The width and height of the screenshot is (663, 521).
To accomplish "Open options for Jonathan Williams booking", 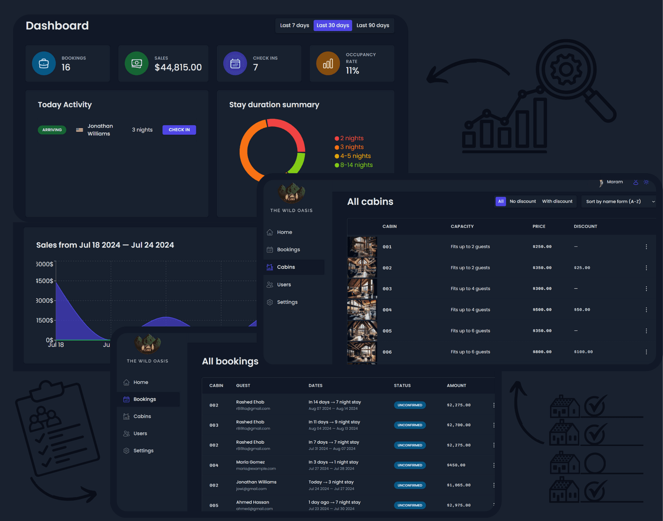I will [494, 485].
